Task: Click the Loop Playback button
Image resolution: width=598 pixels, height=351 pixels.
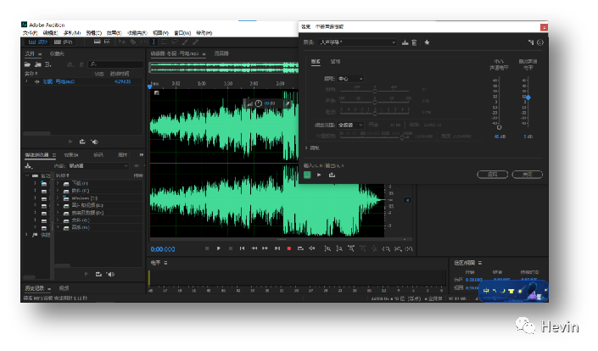Action: [x=300, y=248]
